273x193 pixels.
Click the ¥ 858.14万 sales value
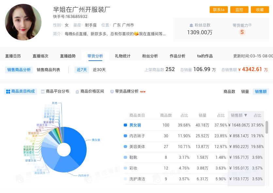pos(239,136)
